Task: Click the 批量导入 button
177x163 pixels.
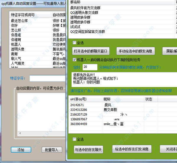Action: point(52,150)
